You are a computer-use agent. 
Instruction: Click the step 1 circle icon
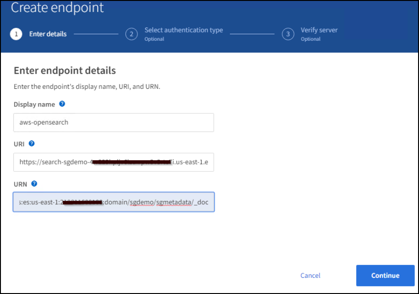[16, 34]
